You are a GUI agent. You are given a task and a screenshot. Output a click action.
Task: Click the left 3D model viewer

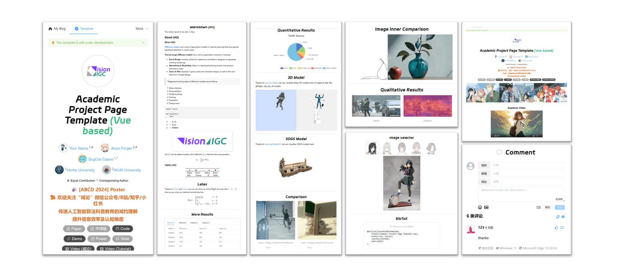(276, 110)
